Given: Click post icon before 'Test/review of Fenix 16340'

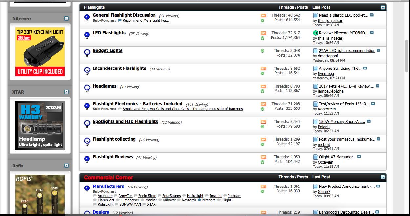Looking at the screenshot, I should tap(315, 104).
